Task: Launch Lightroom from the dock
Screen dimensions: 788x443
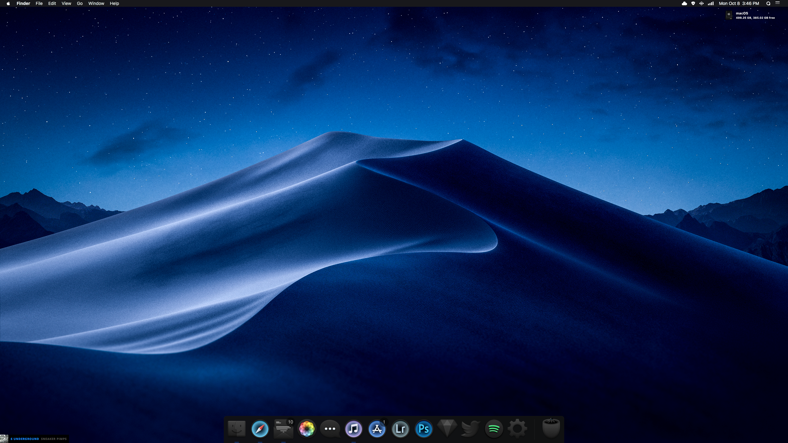Action: (400, 429)
